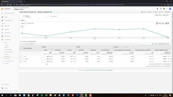The height and width of the screenshot is (97, 173).
Task: Select the performance bar view icon
Action: (164, 44)
